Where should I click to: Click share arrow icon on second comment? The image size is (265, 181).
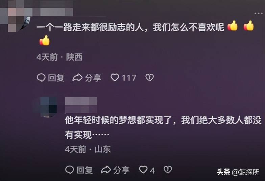click(x=105, y=170)
